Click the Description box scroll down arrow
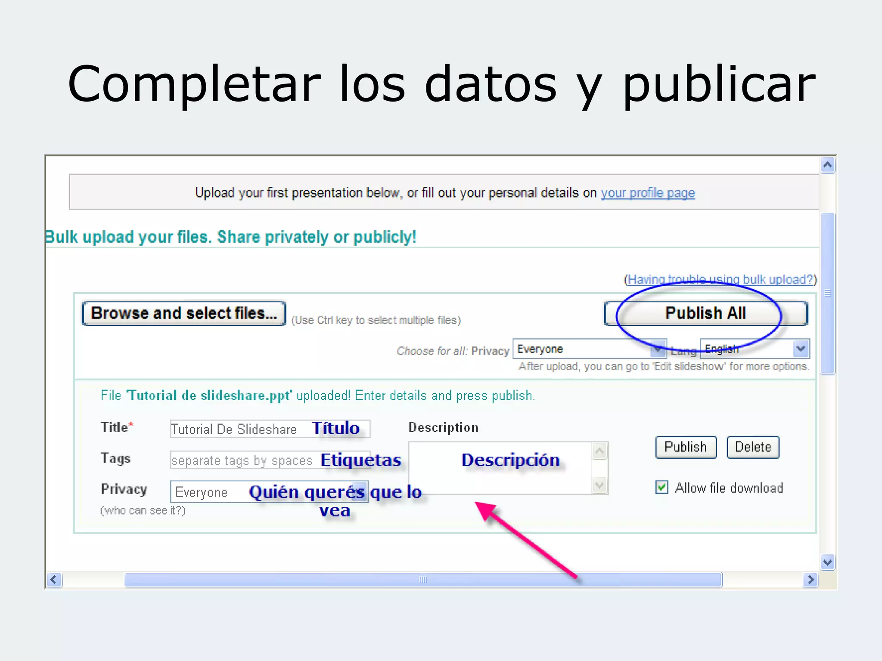The height and width of the screenshot is (661, 882). [599, 485]
